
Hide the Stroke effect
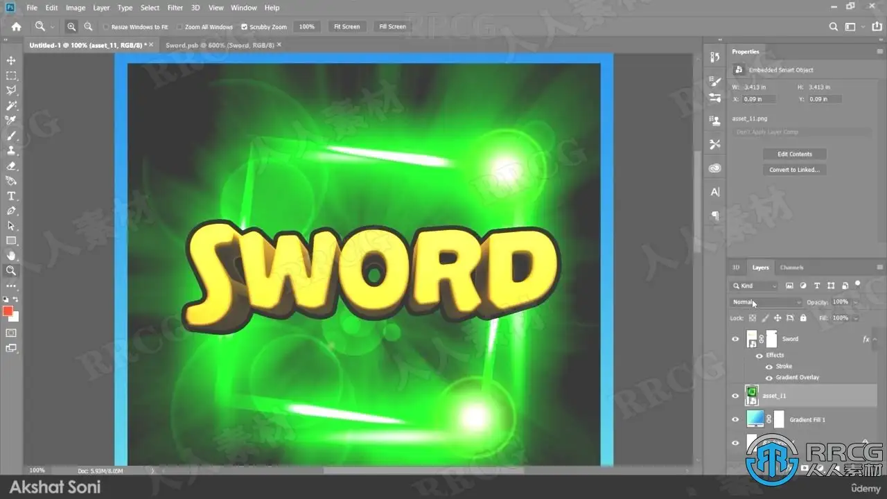tap(769, 366)
